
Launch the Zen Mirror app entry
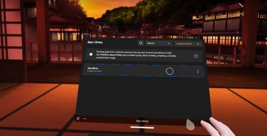(x=131, y=70)
